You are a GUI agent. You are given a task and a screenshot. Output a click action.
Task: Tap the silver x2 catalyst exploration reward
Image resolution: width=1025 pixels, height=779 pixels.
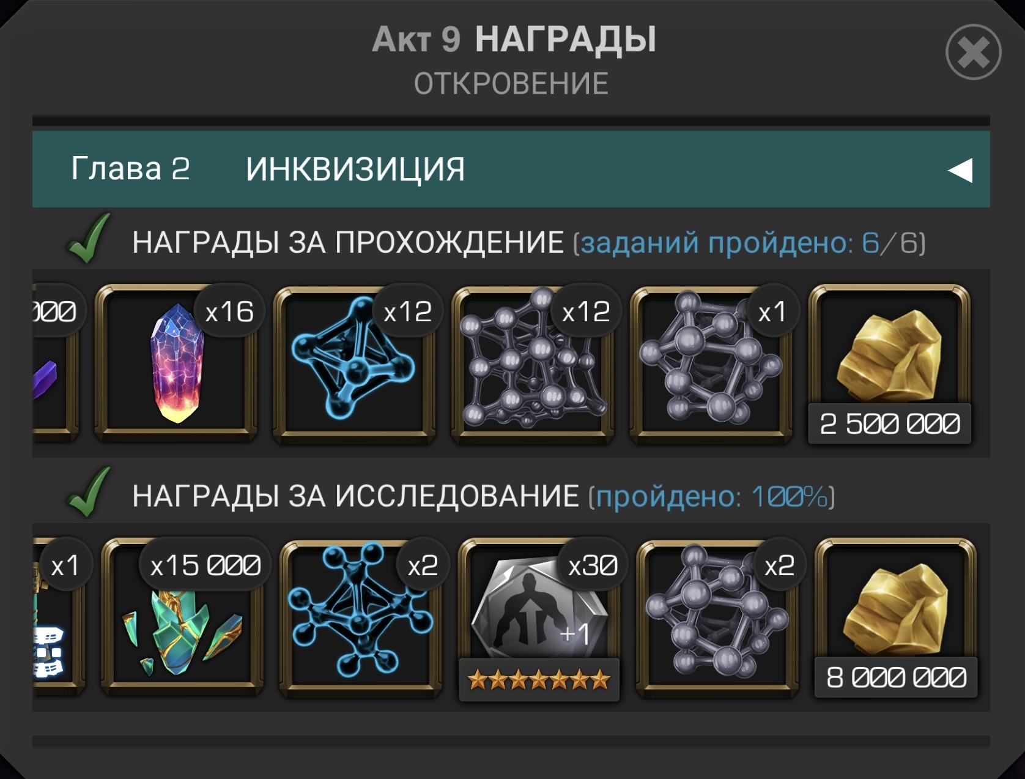(x=718, y=617)
